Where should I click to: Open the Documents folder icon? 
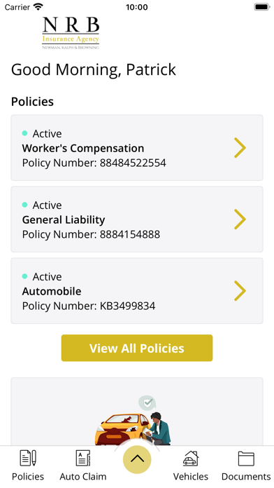pos(246,459)
